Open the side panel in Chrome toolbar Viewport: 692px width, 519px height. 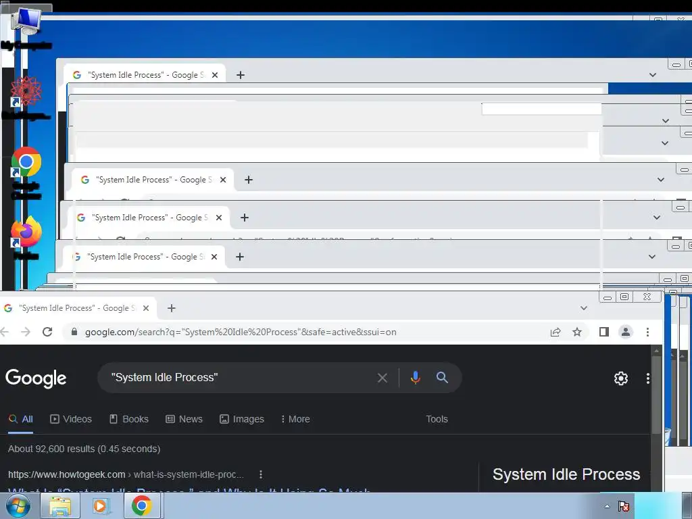point(603,332)
